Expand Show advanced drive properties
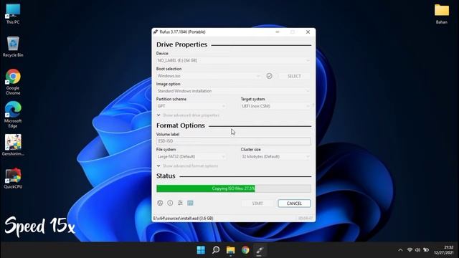459x258 pixels. pos(188,115)
